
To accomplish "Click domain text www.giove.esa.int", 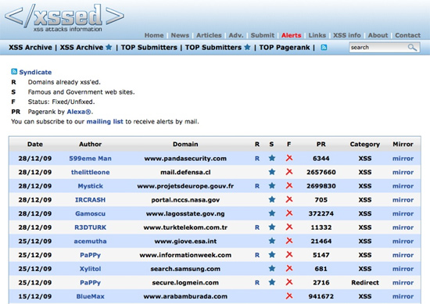I will [x=185, y=241].
